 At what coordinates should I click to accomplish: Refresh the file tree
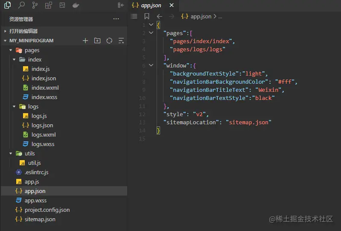coord(109,41)
